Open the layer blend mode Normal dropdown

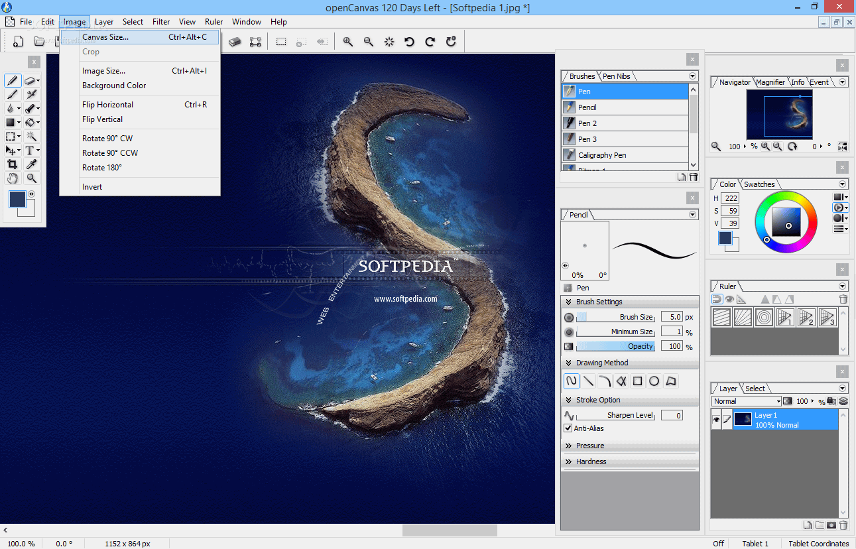747,401
